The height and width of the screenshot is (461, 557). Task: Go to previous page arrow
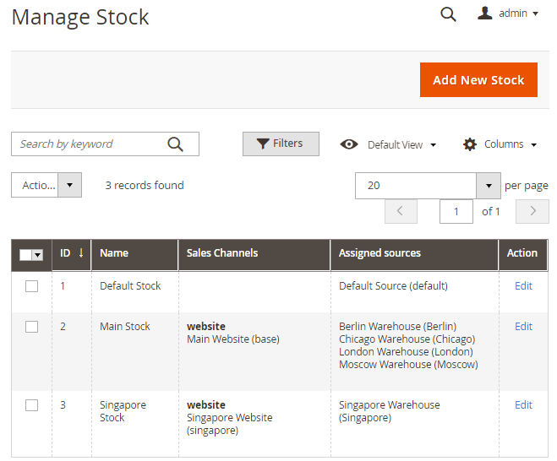coord(401,211)
